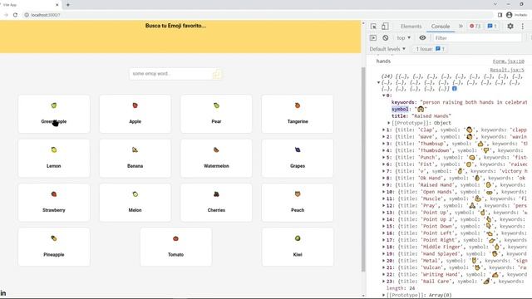Pick the Cherries emoji card

[216, 203]
